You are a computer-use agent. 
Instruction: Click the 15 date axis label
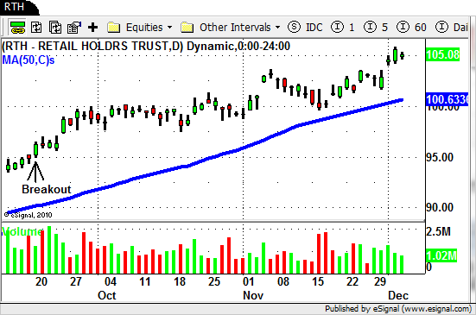point(318,281)
